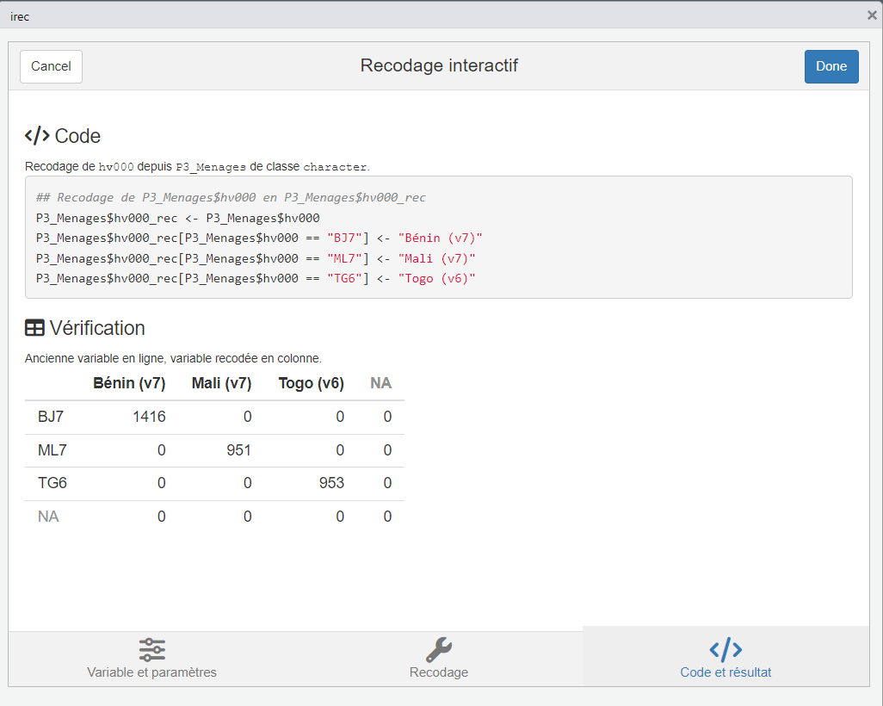Click the value 951 in the table
883x706 pixels.
coord(238,450)
